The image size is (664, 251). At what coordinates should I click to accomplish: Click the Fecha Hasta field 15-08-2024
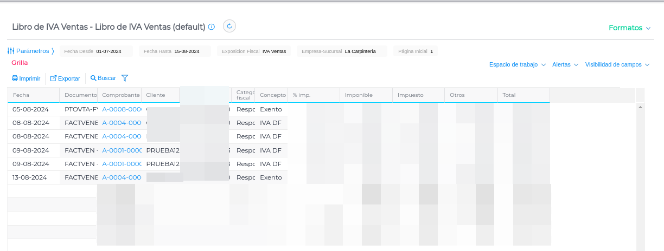(175, 51)
